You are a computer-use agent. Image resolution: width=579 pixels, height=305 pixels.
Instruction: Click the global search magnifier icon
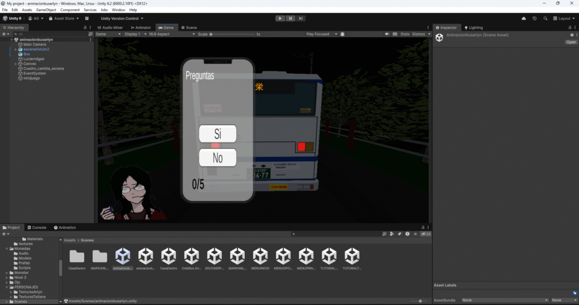pyautogui.click(x=545, y=18)
